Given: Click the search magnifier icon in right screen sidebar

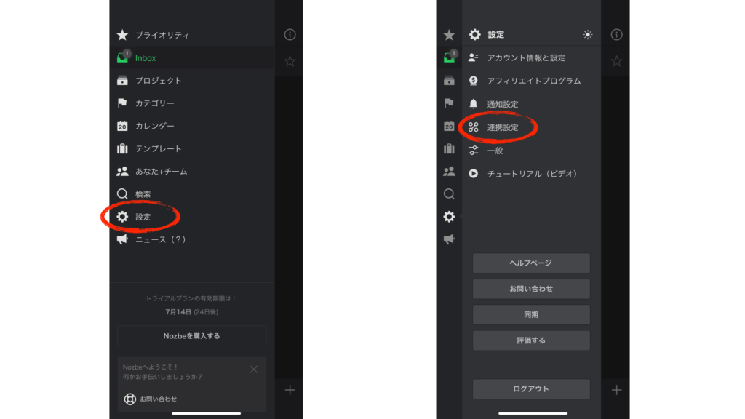Looking at the screenshot, I should pos(449,193).
